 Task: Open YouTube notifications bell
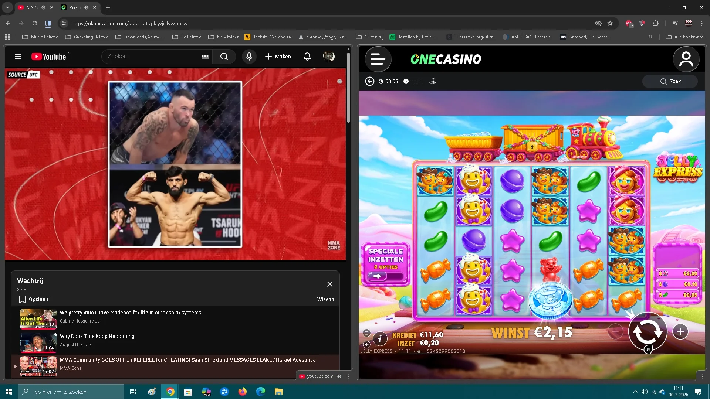[x=307, y=57]
